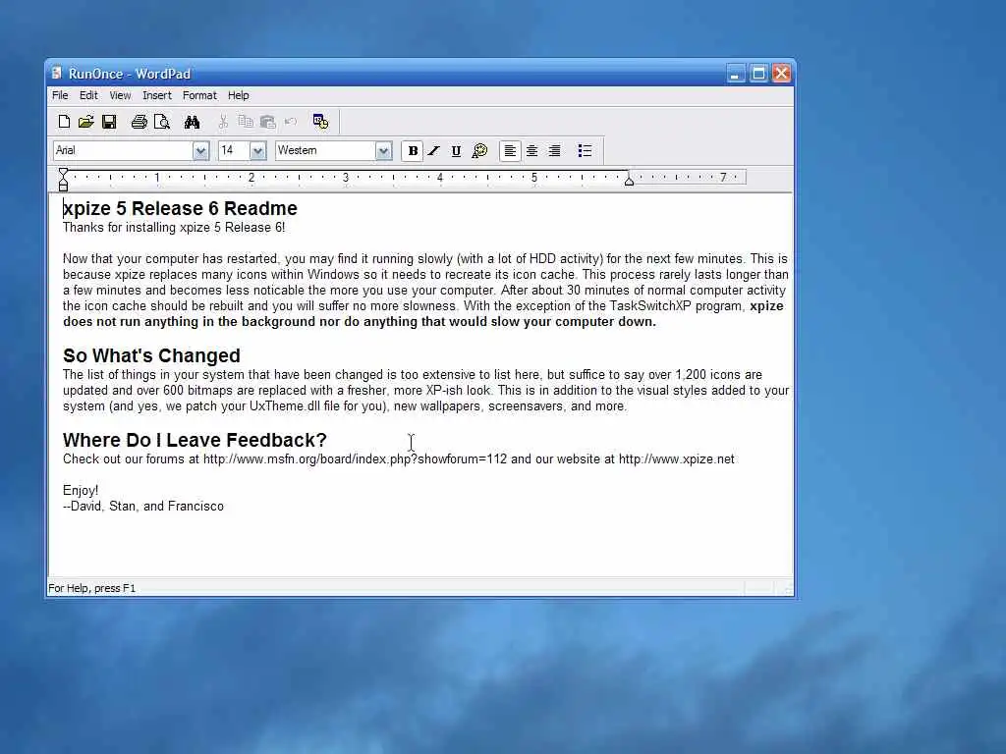The width and height of the screenshot is (1006, 754).
Task: Click "Thanks for installing xpize 5 Release 6!" line
Action: tap(174, 228)
